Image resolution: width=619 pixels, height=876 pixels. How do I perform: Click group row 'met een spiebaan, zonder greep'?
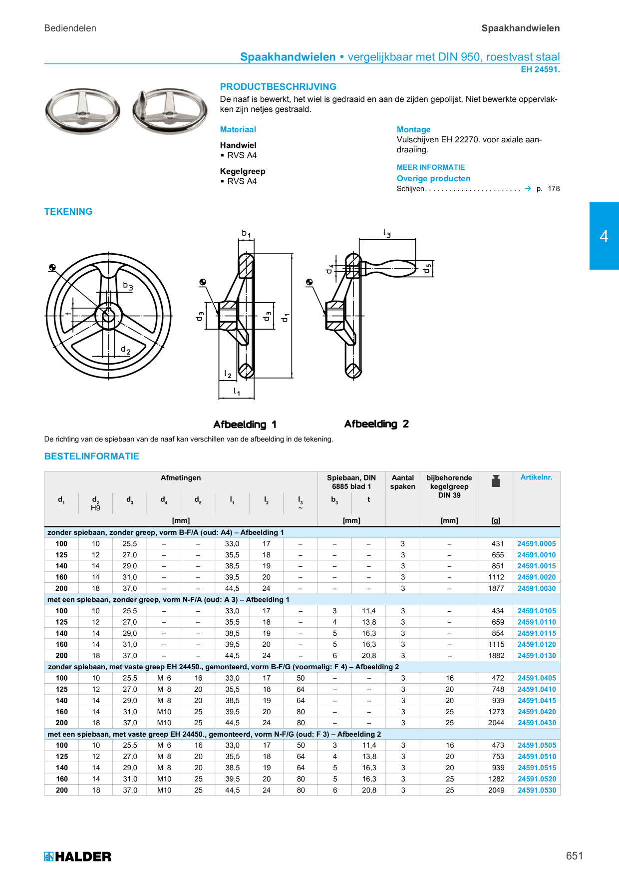tap(302, 599)
